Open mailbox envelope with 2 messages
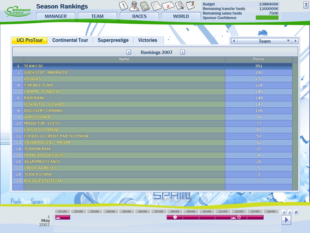310x233 pixels. pos(167,6)
